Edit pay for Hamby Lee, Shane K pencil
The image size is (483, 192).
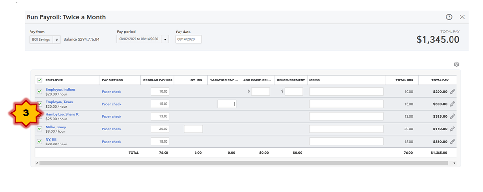point(452,116)
